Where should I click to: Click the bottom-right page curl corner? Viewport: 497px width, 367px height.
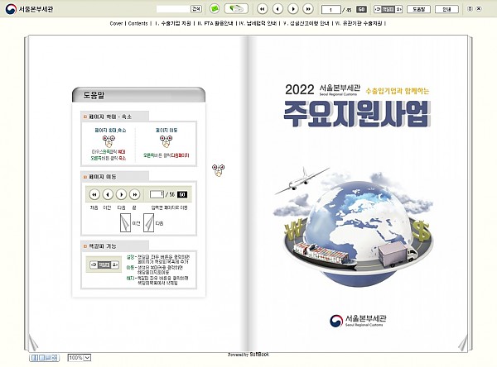pyautogui.click(x=463, y=343)
